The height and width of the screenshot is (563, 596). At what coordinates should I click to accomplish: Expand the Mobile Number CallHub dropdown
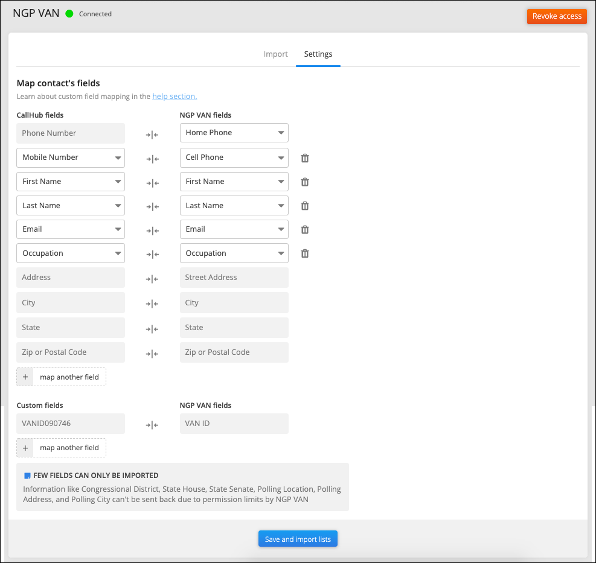pyautogui.click(x=71, y=157)
